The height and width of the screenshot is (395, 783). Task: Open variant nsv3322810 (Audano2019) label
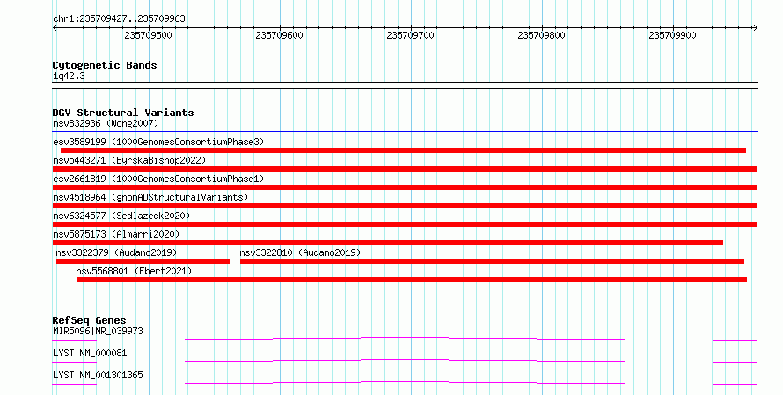(300, 252)
